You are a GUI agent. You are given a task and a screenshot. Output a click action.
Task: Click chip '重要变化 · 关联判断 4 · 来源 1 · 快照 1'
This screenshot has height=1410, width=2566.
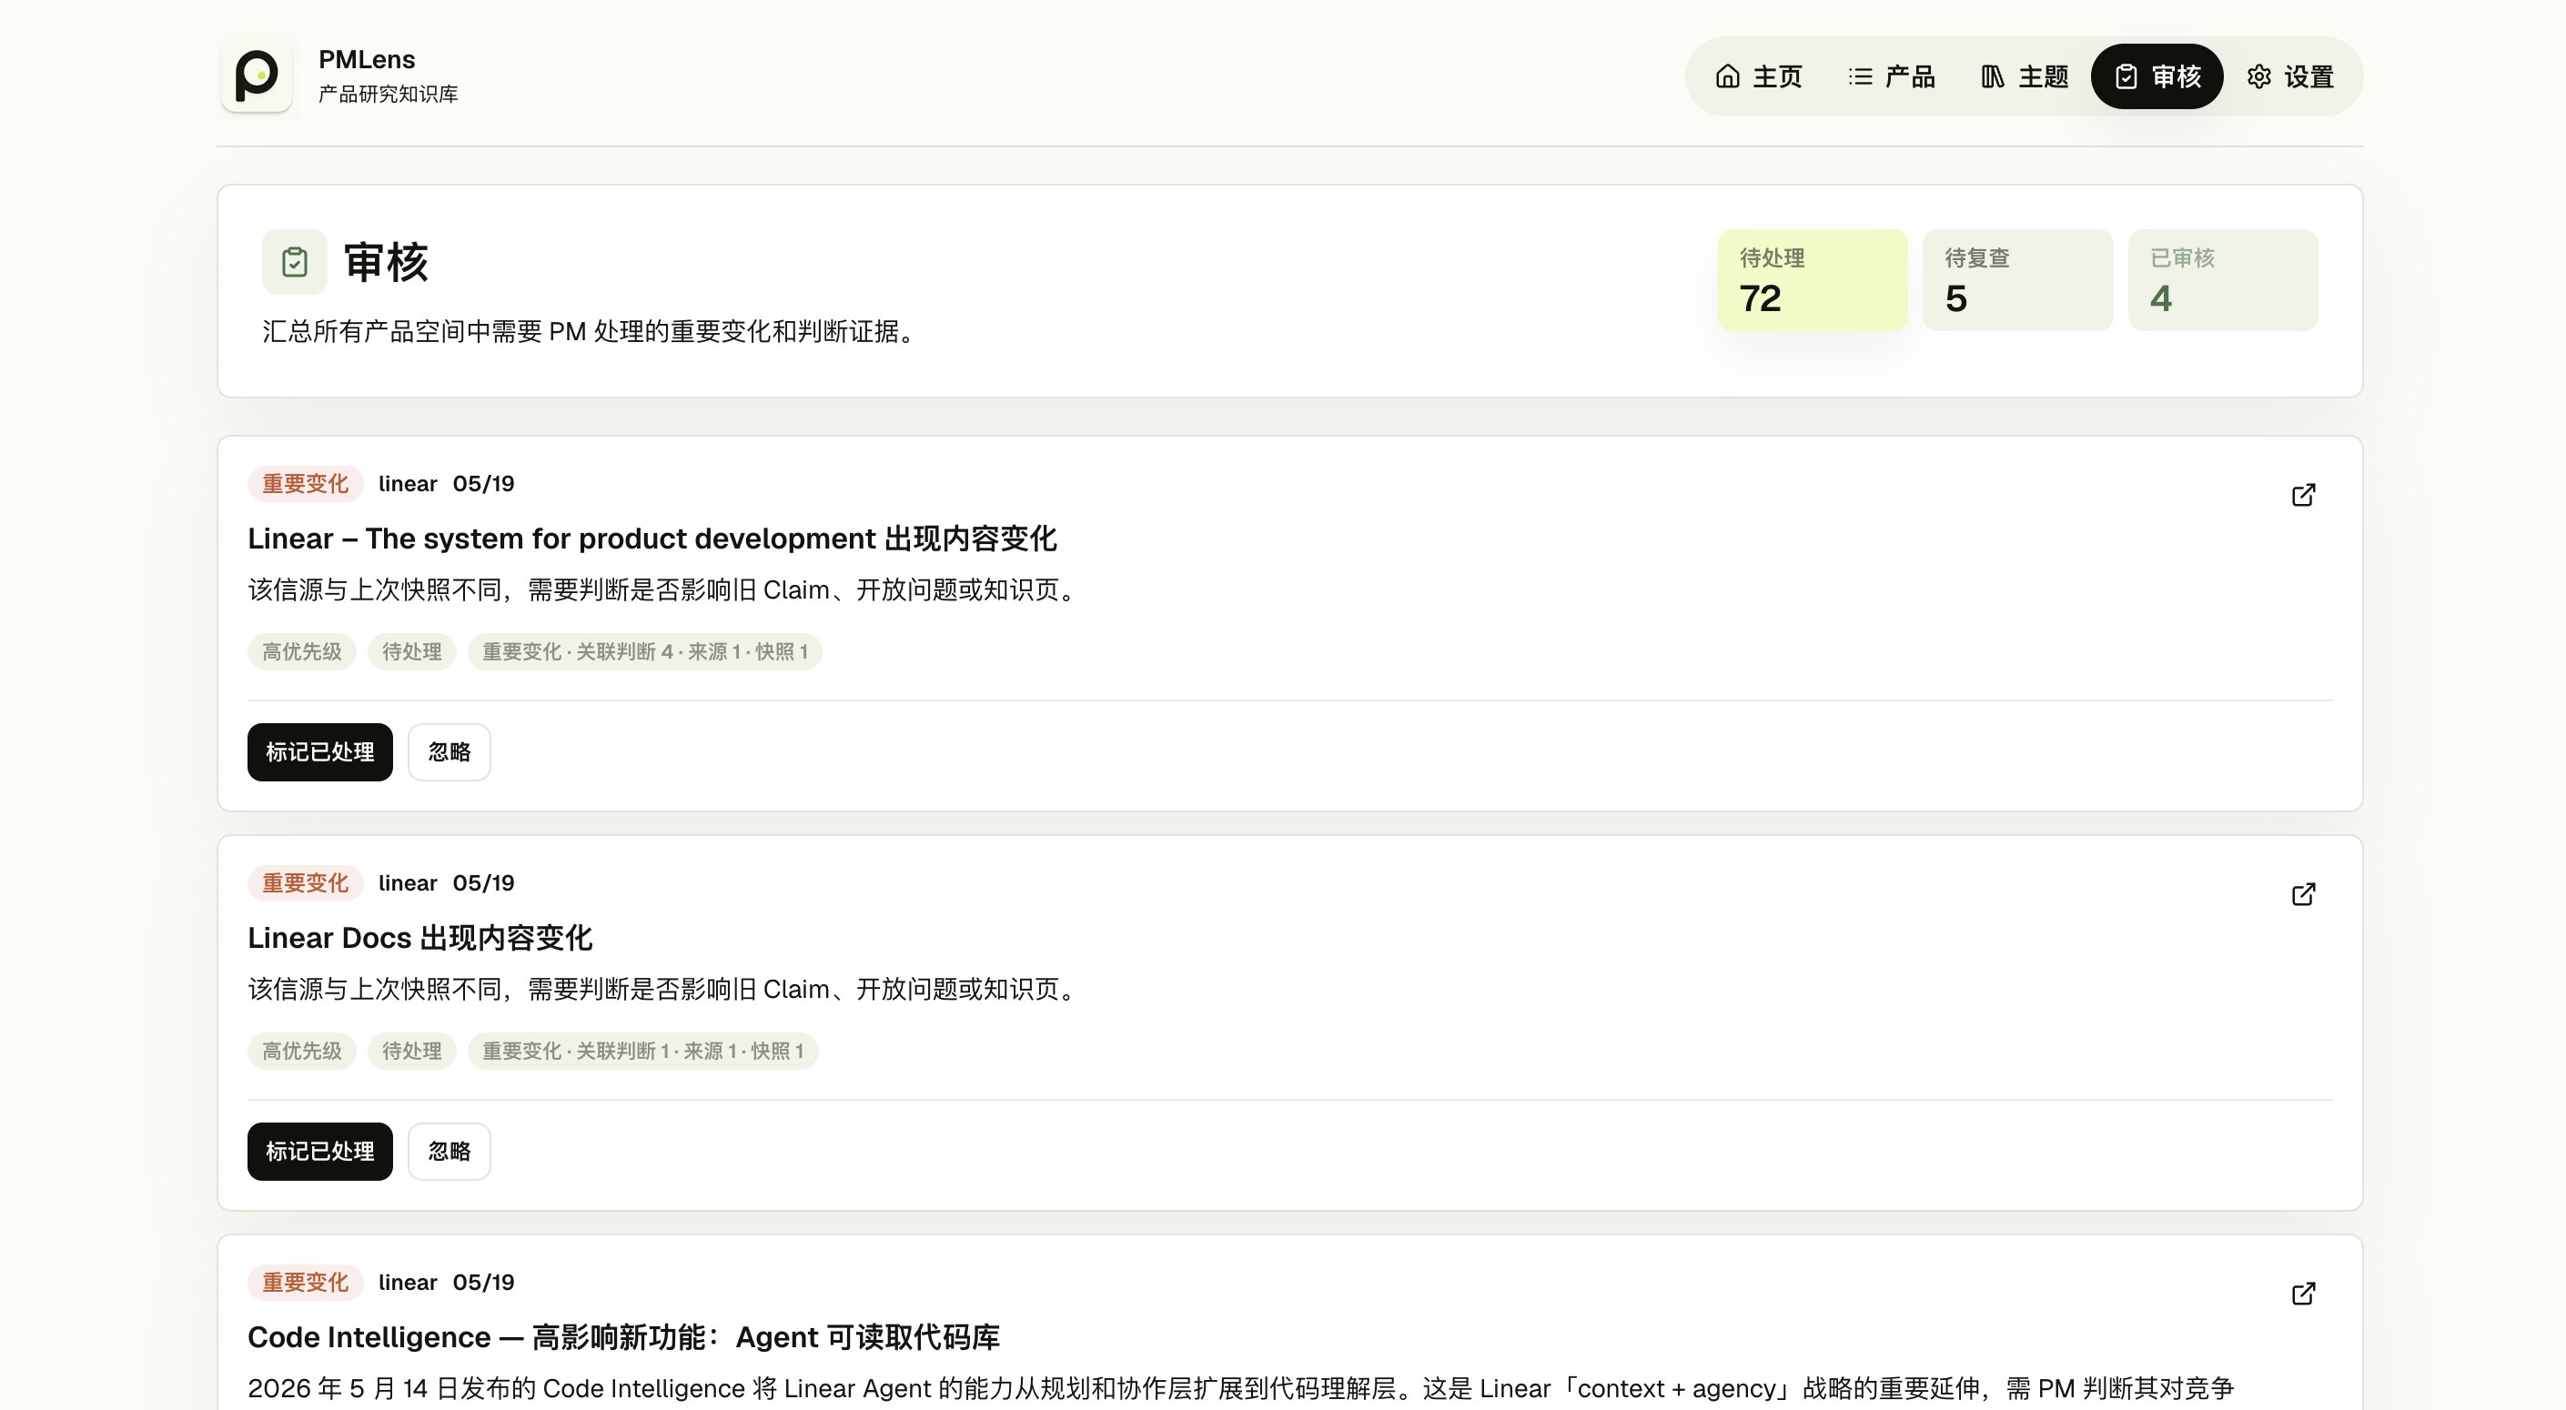pyautogui.click(x=644, y=652)
